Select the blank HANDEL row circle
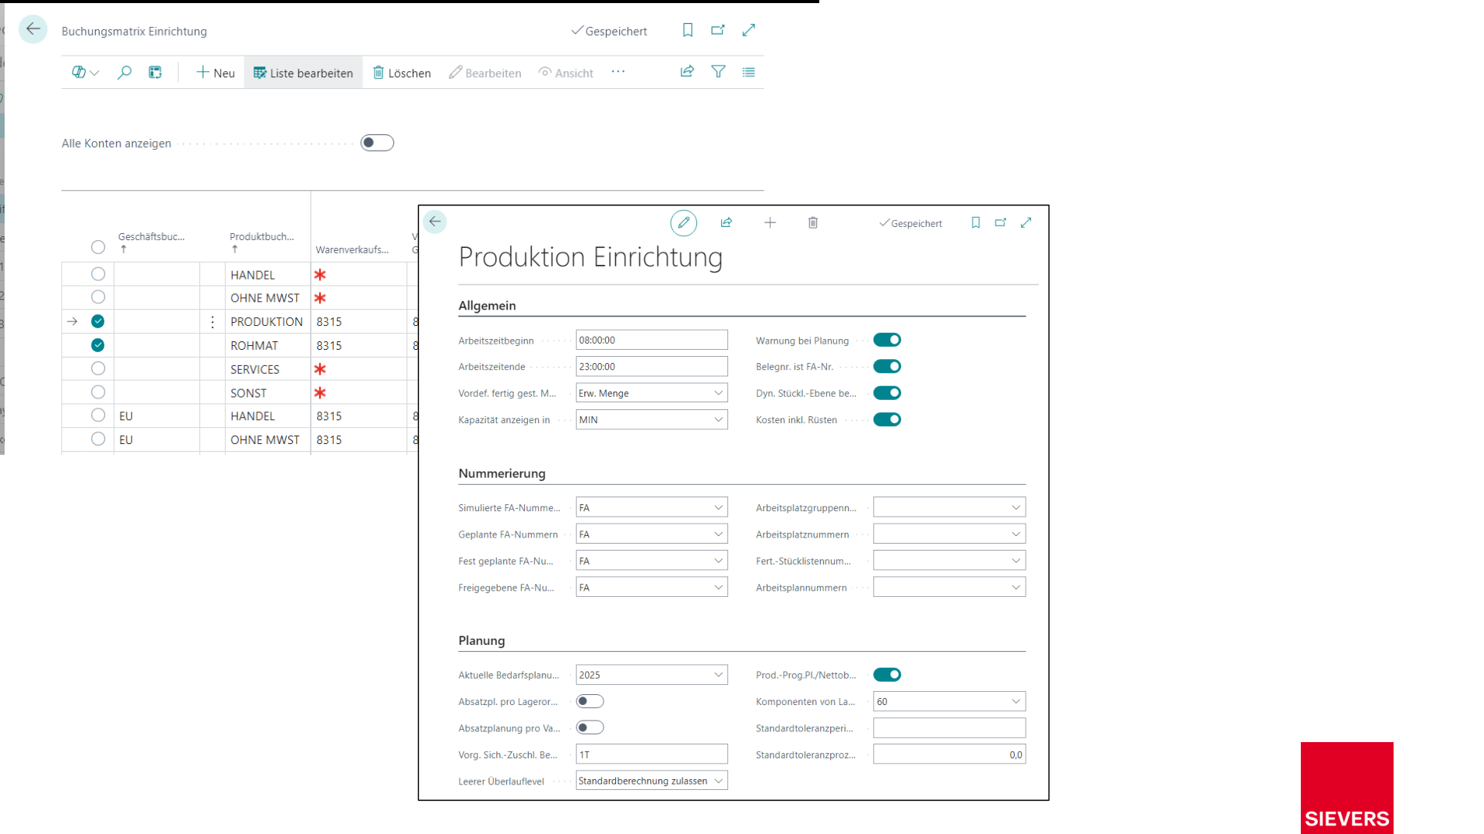 pos(98,274)
